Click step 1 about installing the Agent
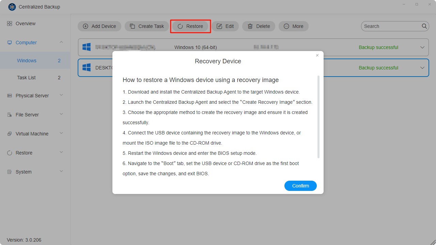 pos(211,92)
